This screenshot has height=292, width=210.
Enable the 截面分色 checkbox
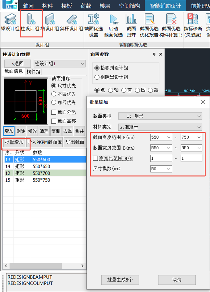click(x=54, y=112)
